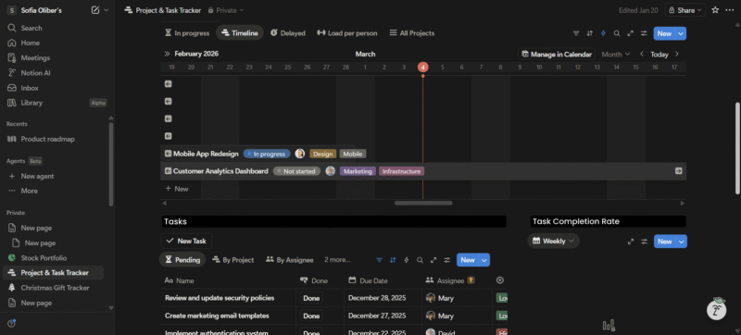Star this page as favorite

point(715,10)
